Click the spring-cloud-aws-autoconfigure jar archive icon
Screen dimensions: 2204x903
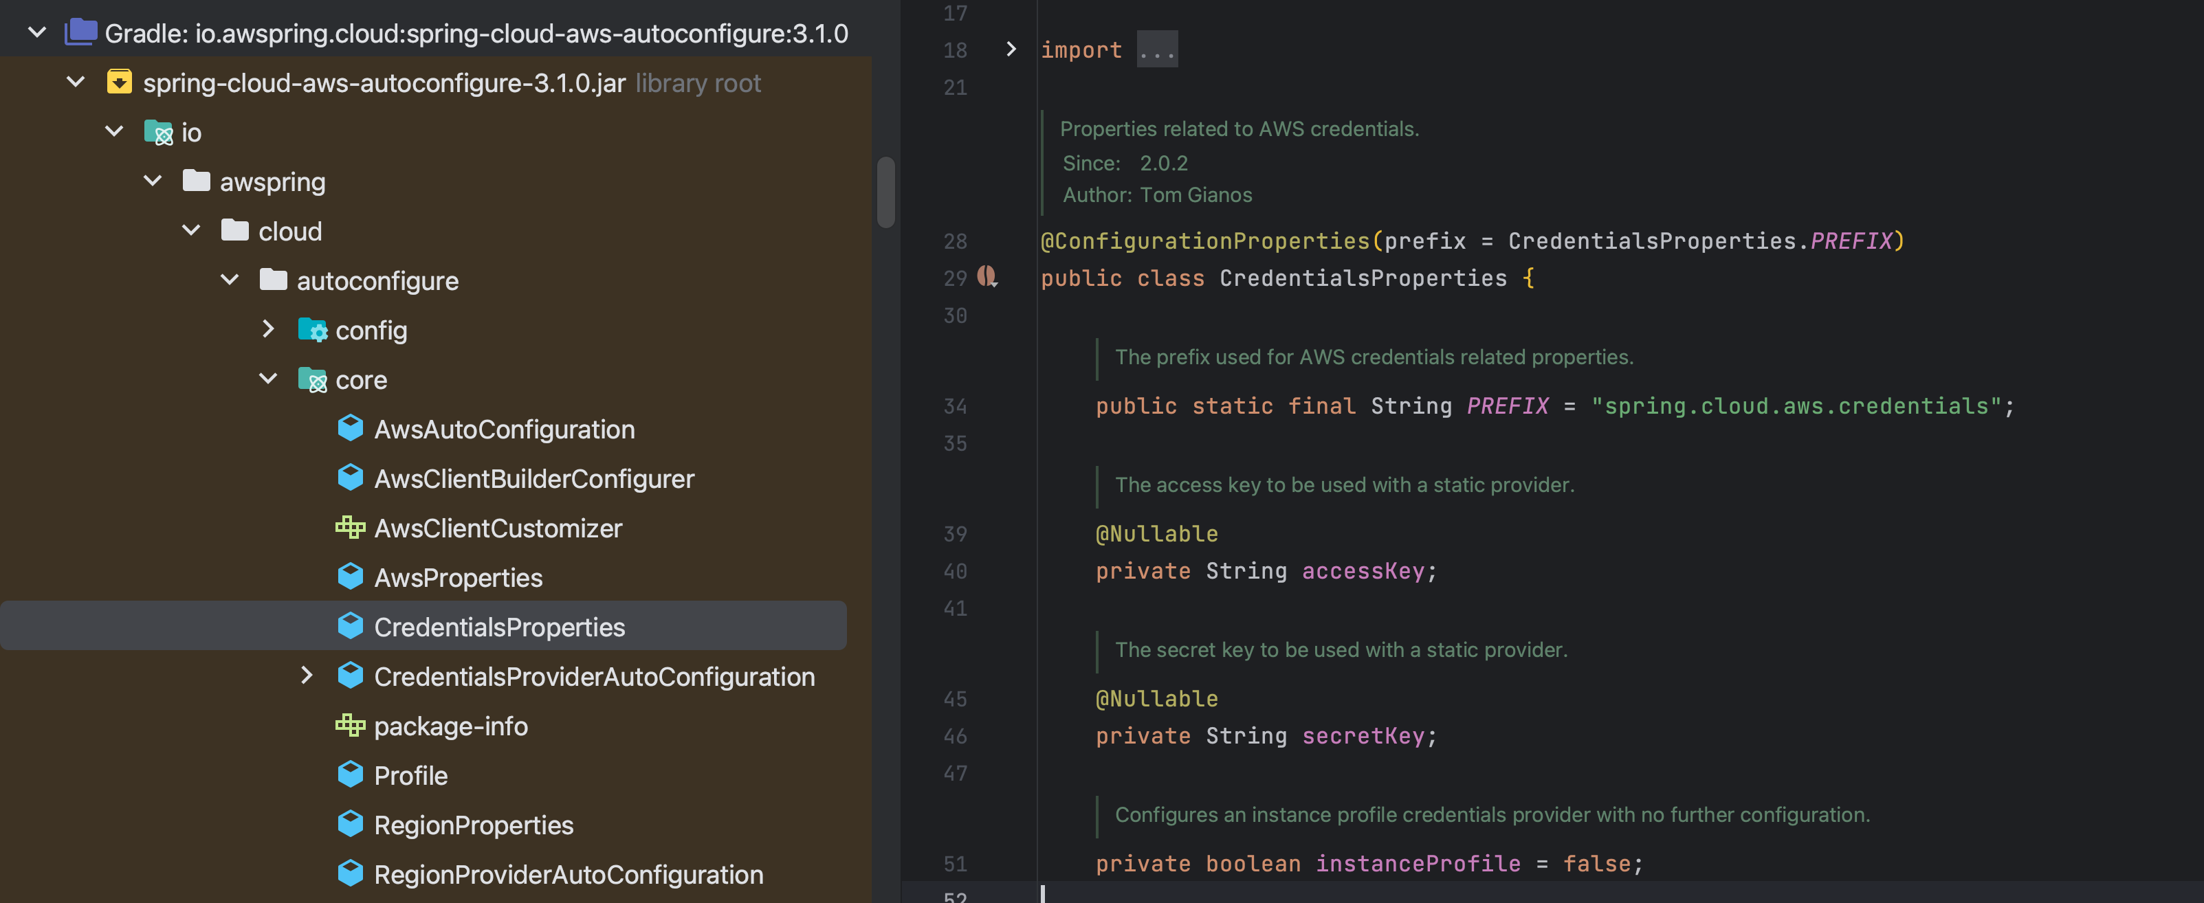click(119, 82)
